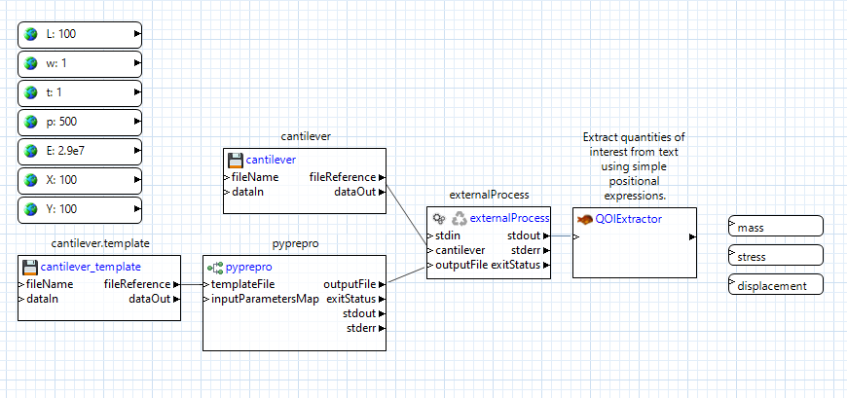Select the stress response node
847x398 pixels.
point(775,256)
